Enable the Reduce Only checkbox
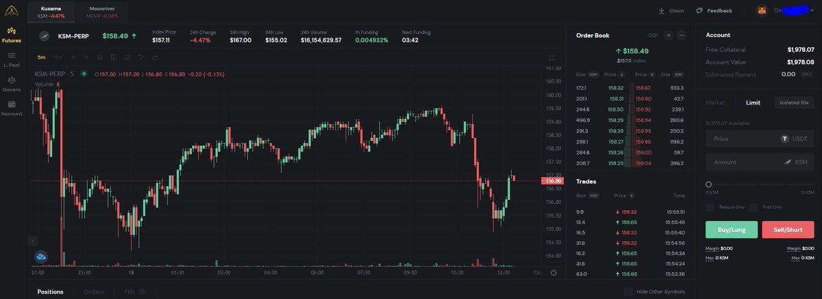822x299 pixels. (710, 207)
